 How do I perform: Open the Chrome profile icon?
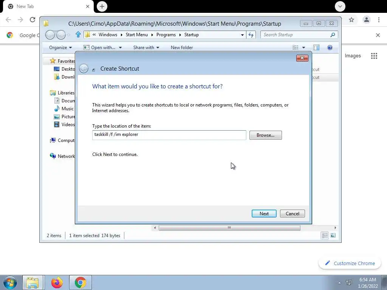pos(366,20)
